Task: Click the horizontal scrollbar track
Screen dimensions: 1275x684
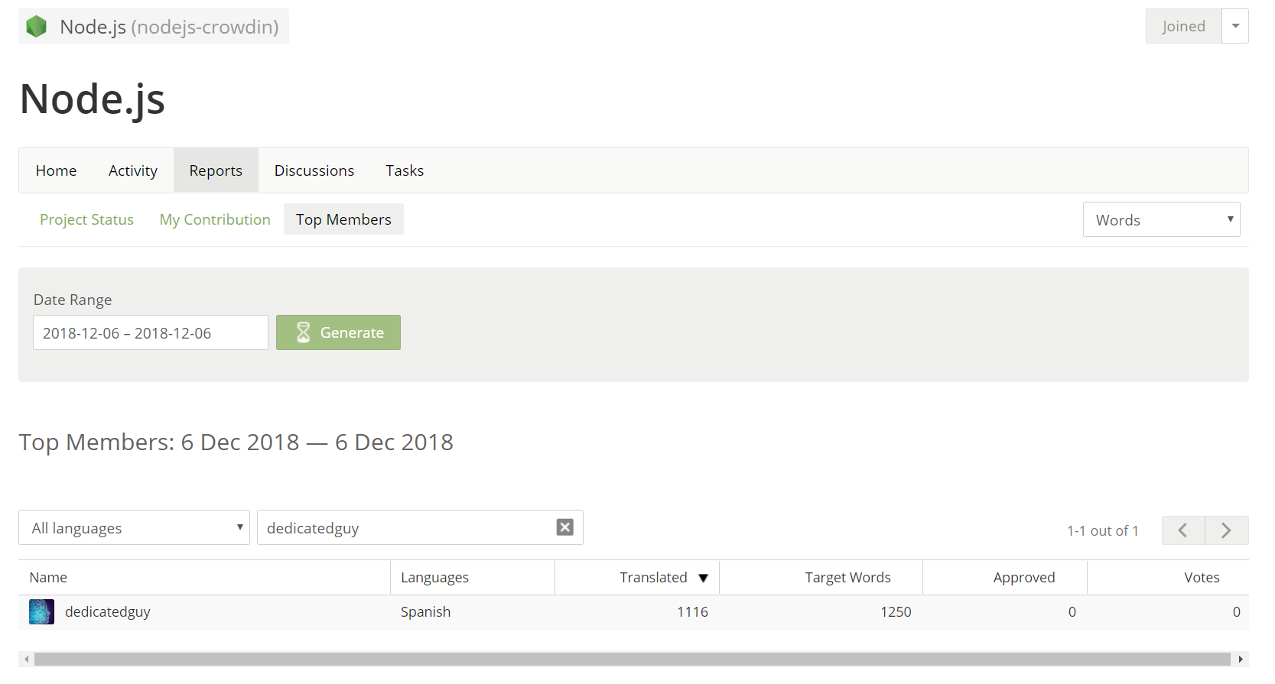Action: 633,659
